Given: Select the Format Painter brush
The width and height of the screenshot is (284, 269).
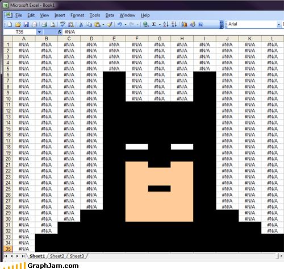Looking at the screenshot, I should coord(110,24).
